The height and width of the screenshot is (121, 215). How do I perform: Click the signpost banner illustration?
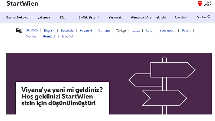click(x=162, y=86)
